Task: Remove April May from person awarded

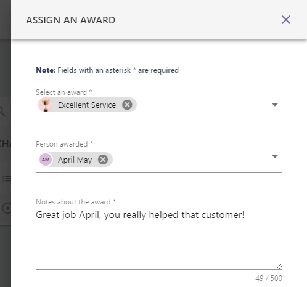Action: pyautogui.click(x=103, y=160)
